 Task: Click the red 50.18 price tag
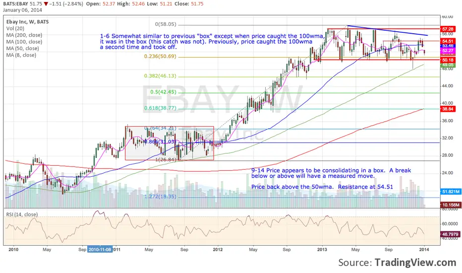click(448, 60)
